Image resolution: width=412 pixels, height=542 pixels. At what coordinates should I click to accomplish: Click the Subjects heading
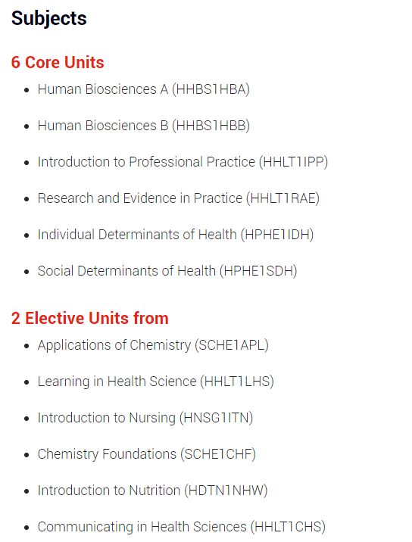point(48,19)
